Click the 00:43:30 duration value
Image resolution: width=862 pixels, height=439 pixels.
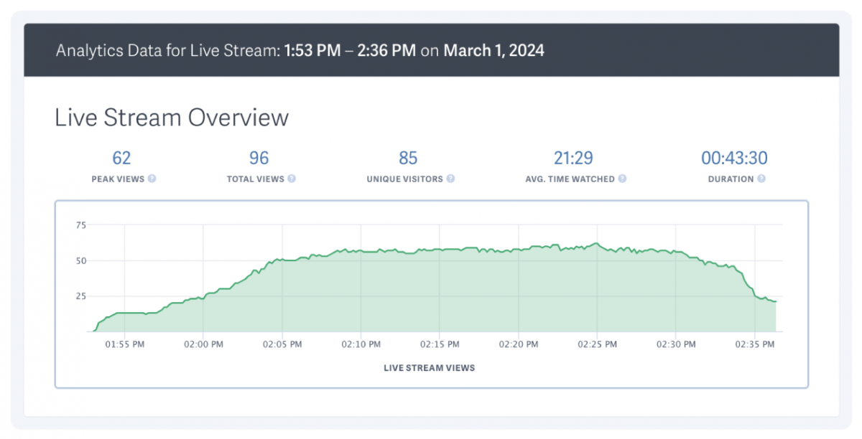(x=734, y=158)
